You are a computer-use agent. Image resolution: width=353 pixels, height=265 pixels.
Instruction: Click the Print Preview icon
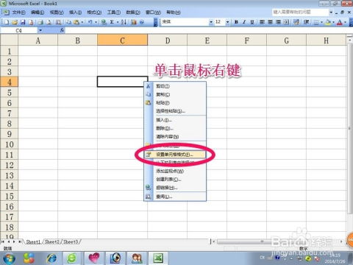[x=49, y=22]
